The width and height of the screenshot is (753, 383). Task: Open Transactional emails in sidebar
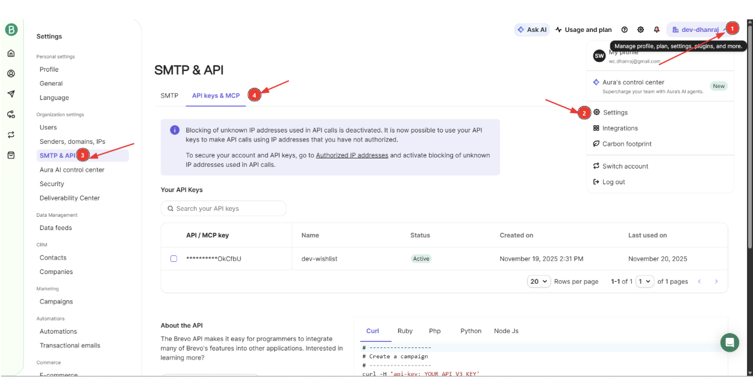[x=70, y=346]
